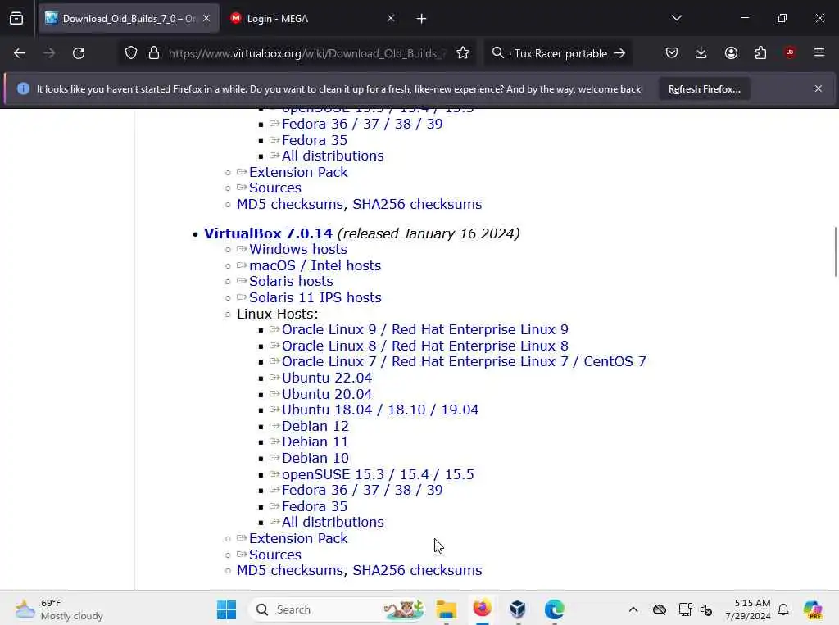Open the cloud sync tray icon
The height and width of the screenshot is (625, 839).
coord(660,609)
